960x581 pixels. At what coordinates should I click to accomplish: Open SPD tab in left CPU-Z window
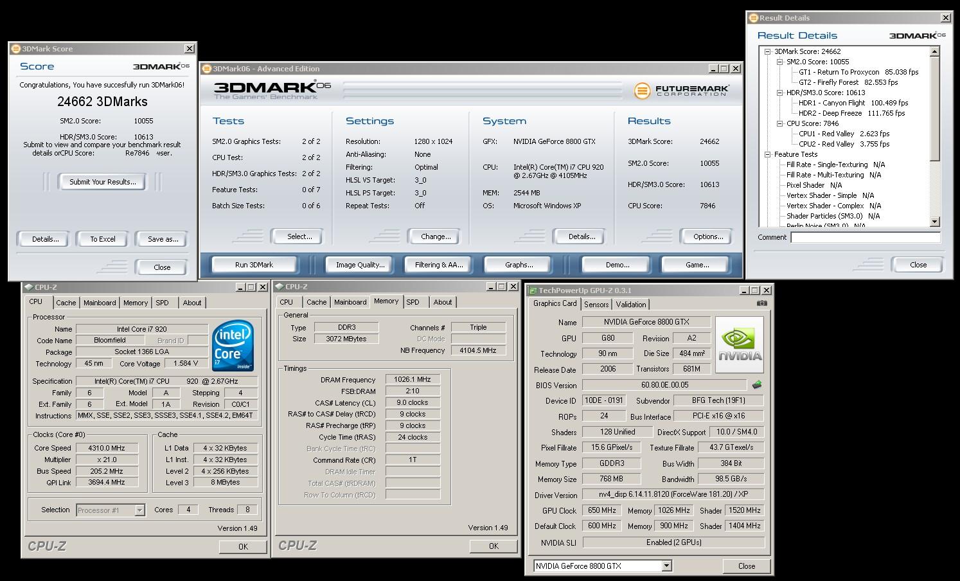click(x=163, y=303)
